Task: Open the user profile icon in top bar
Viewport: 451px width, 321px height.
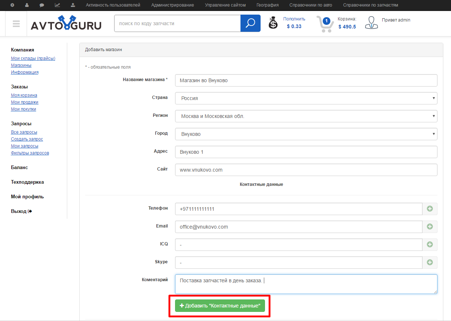Action: point(27,5)
